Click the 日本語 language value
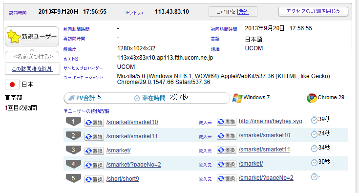359x193 pixels. [x=253, y=40]
